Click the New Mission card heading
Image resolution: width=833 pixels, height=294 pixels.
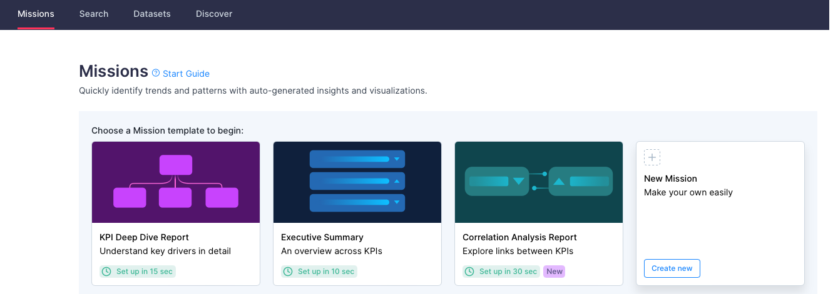coord(670,179)
